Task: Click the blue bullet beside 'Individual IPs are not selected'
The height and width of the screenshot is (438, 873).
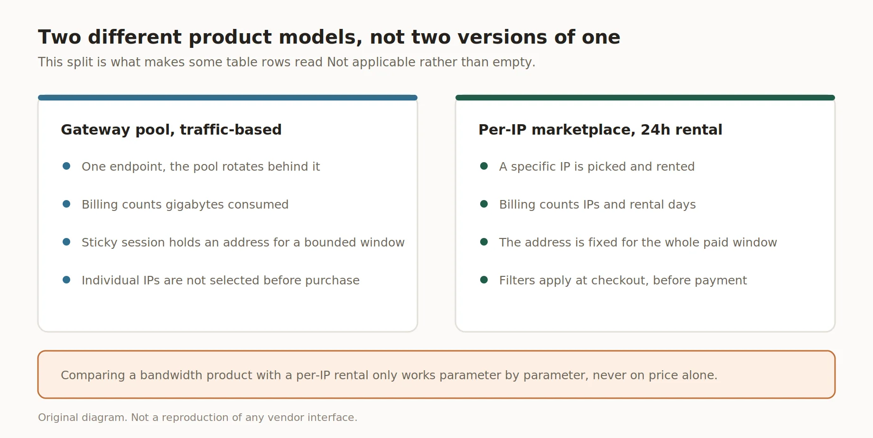Action: [66, 280]
